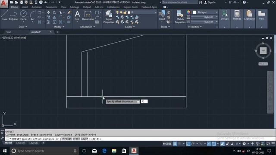Expand the Block panel dropdown
Viewport: 276px width, 155px height.
166,27
